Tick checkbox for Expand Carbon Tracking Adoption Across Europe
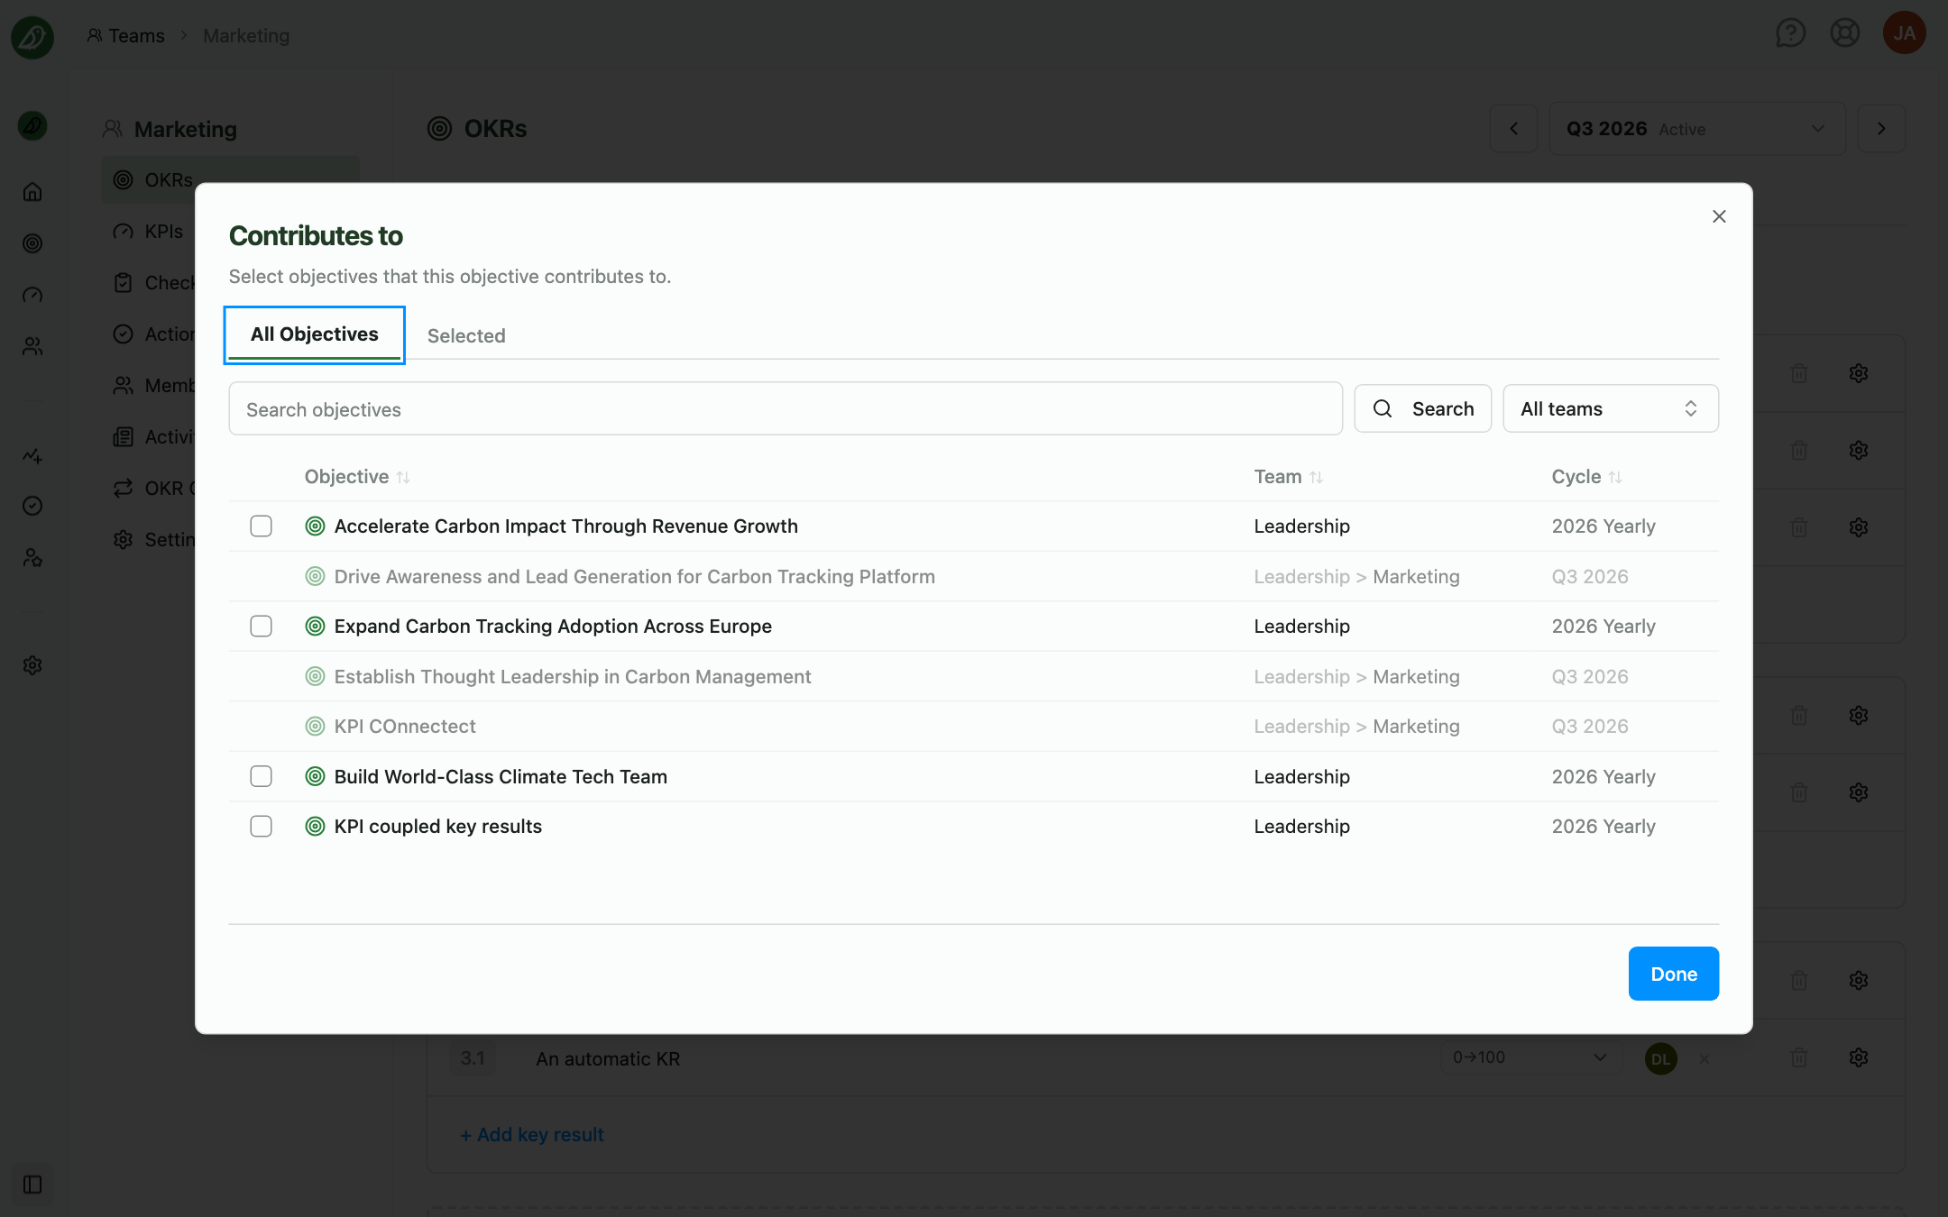This screenshot has height=1217, width=1948. click(x=261, y=626)
